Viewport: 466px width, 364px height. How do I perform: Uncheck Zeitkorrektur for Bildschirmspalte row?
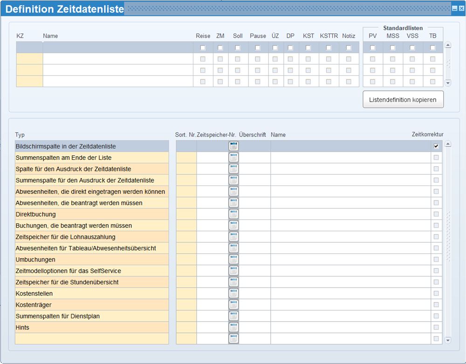436,146
